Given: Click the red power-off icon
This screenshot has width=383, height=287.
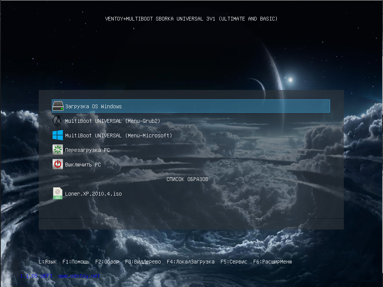Looking at the screenshot, I should (58, 164).
